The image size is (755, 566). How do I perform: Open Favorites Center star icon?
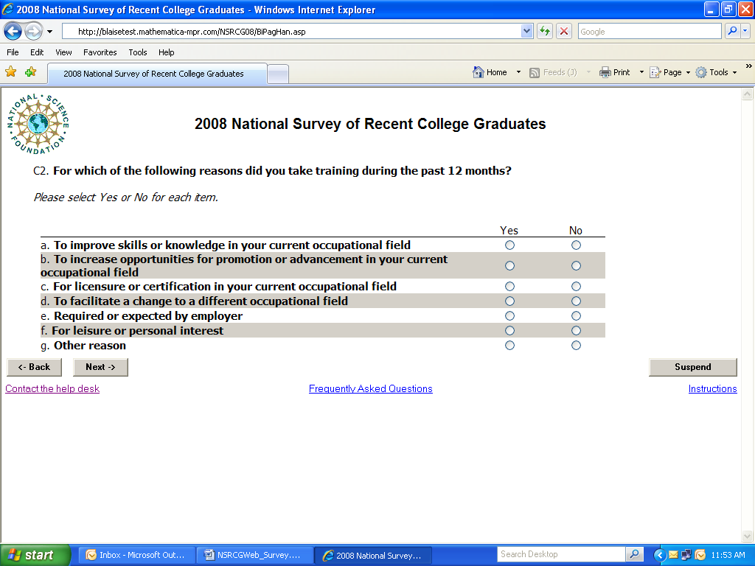coord(11,72)
